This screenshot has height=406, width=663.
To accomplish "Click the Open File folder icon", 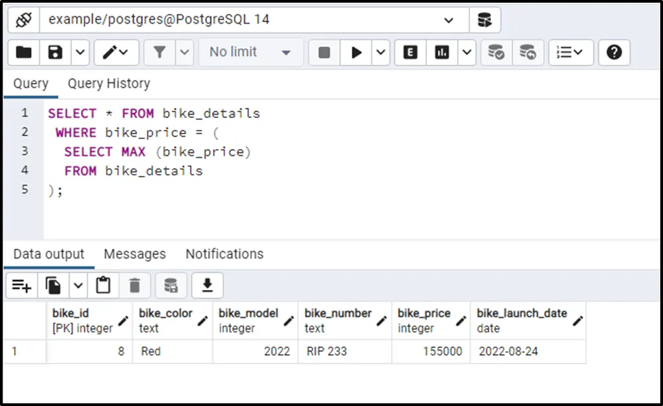I will click(x=24, y=53).
